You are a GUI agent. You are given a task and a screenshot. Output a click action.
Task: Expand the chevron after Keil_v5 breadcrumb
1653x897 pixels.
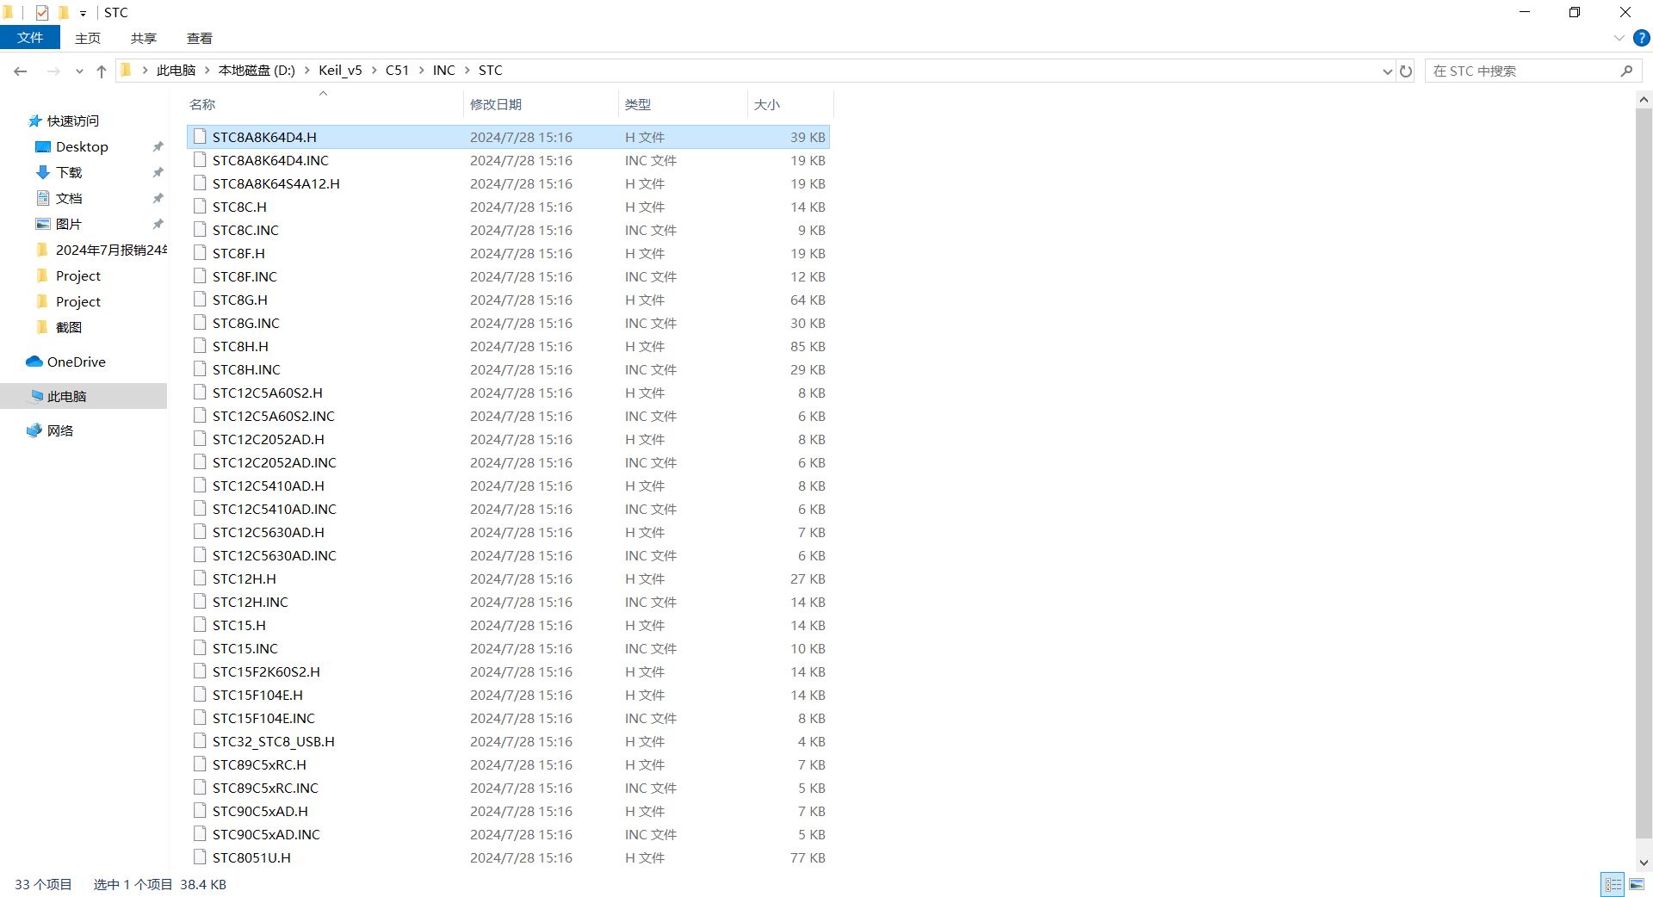pos(375,71)
